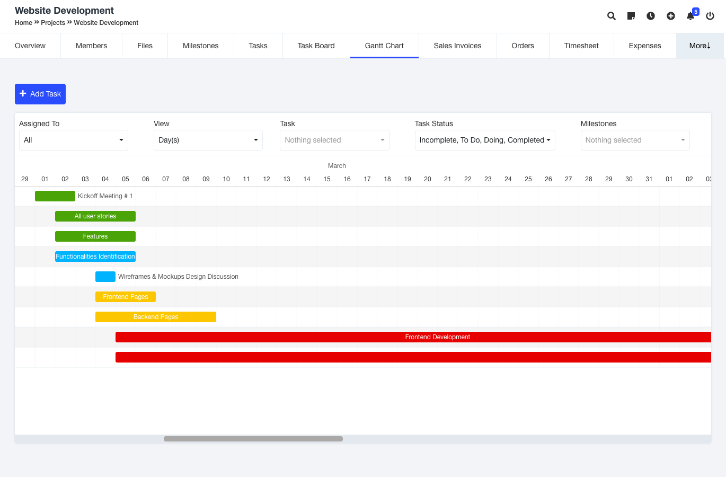View the 5 unread notifications
Image resolution: width=726 pixels, height=477 pixels.
(690, 16)
